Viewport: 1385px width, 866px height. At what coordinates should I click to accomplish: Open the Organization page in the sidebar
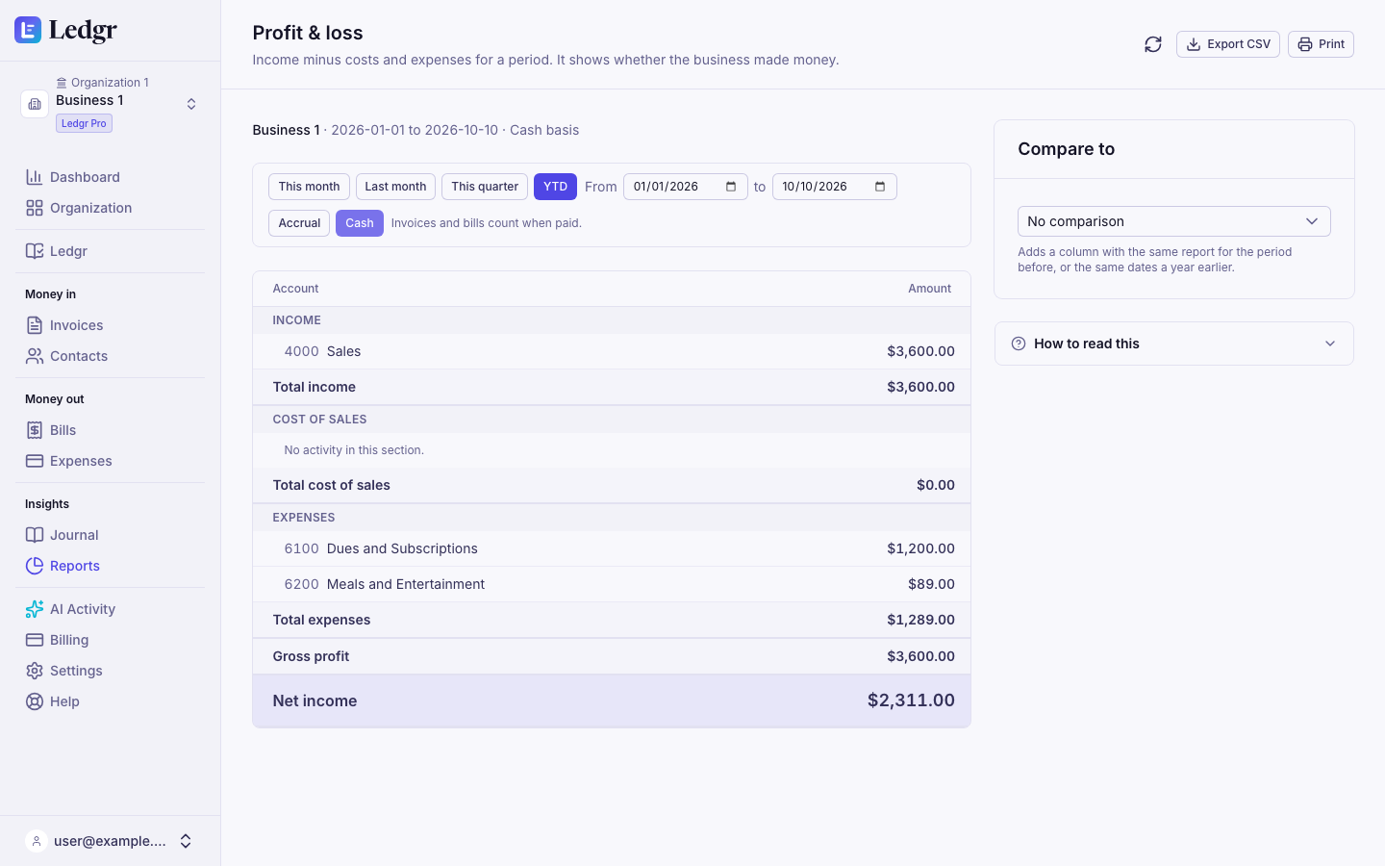click(110, 208)
